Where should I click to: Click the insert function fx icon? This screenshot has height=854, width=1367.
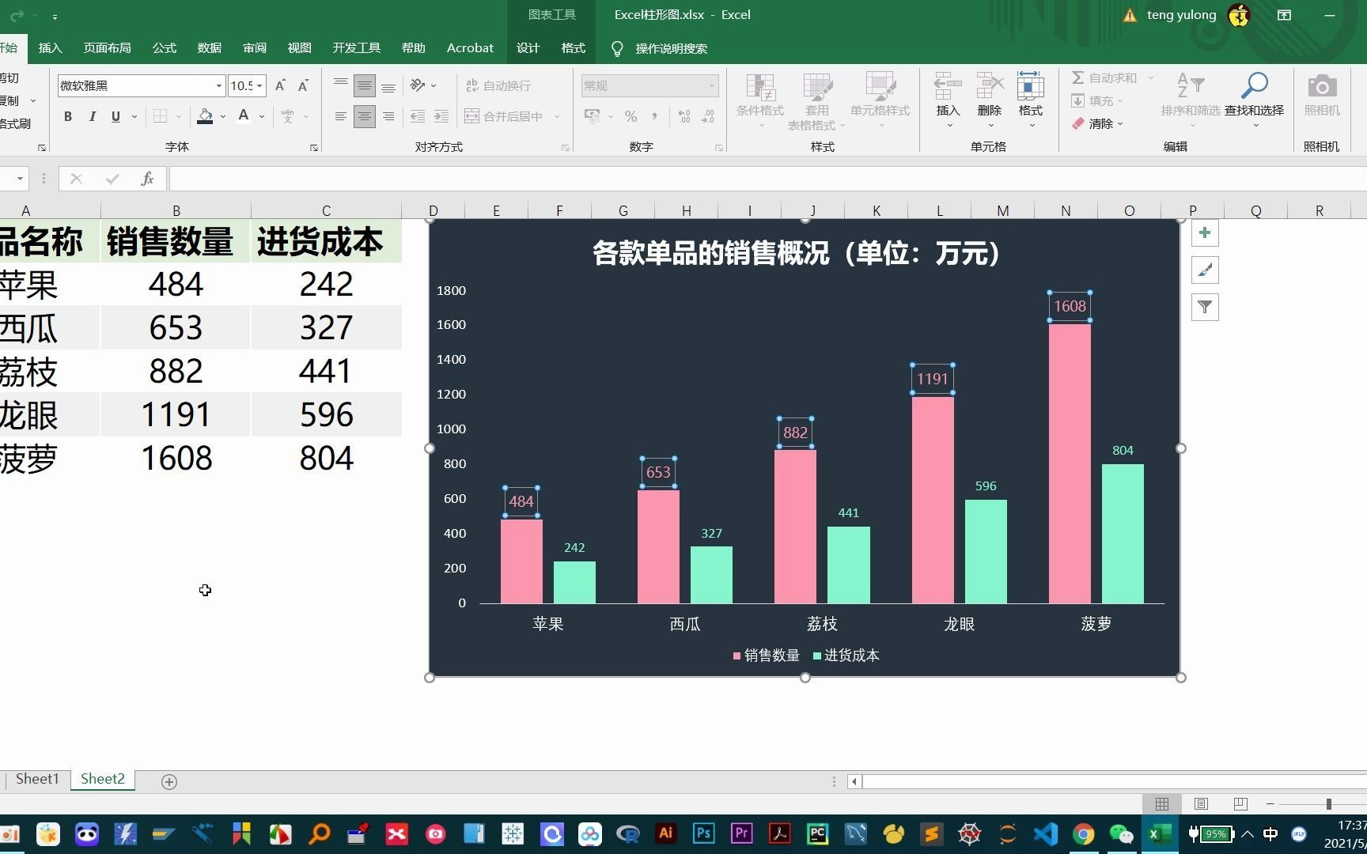click(147, 179)
